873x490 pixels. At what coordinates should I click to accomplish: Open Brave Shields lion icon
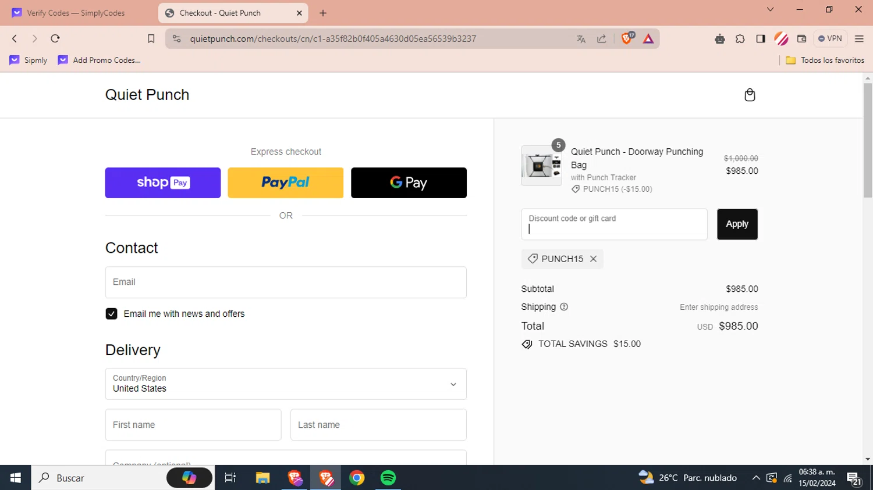point(627,38)
